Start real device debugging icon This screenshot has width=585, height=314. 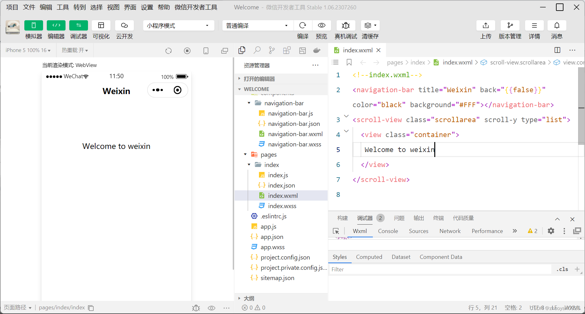click(346, 26)
